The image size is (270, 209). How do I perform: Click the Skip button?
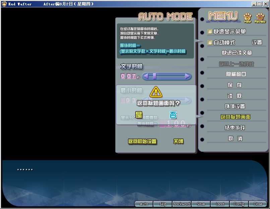pyautogui.click(x=163, y=204)
